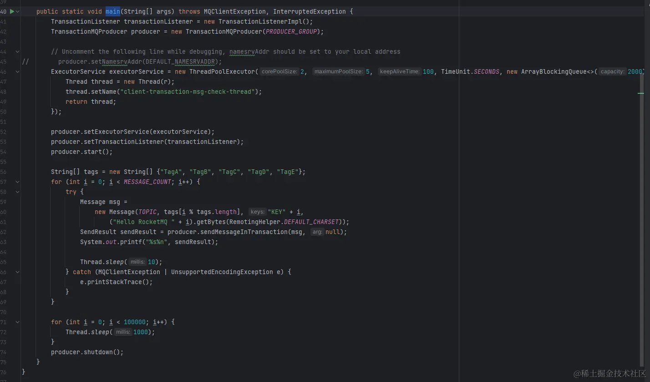Screen dimensions: 650x382
Task: Fold the 100000 iteration for loop
Action: [18, 322]
